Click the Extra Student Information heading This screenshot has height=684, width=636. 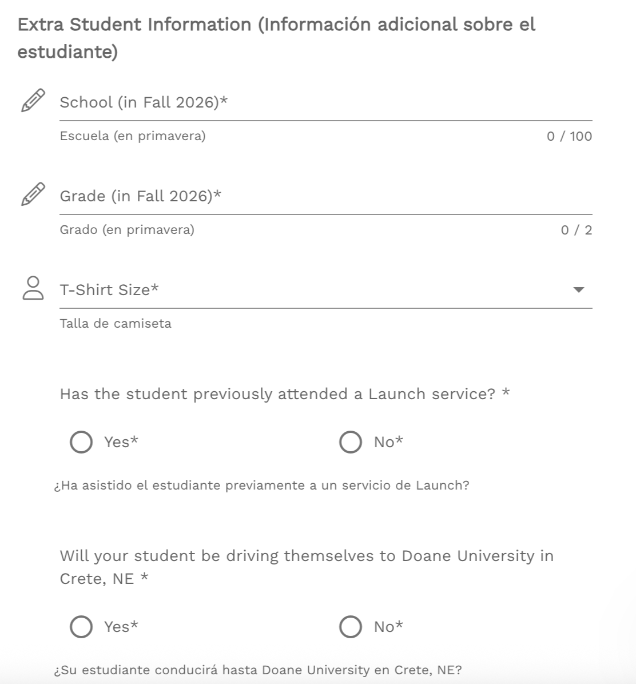[x=276, y=38]
